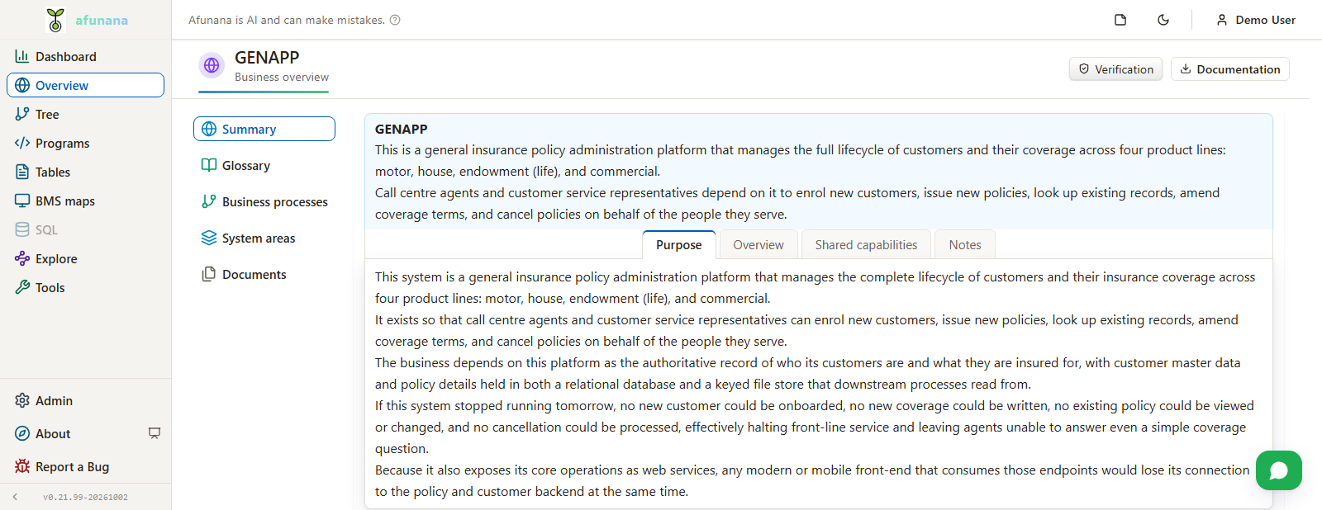This screenshot has height=510, width=1322.
Task: Download Documentation
Action: [1229, 69]
